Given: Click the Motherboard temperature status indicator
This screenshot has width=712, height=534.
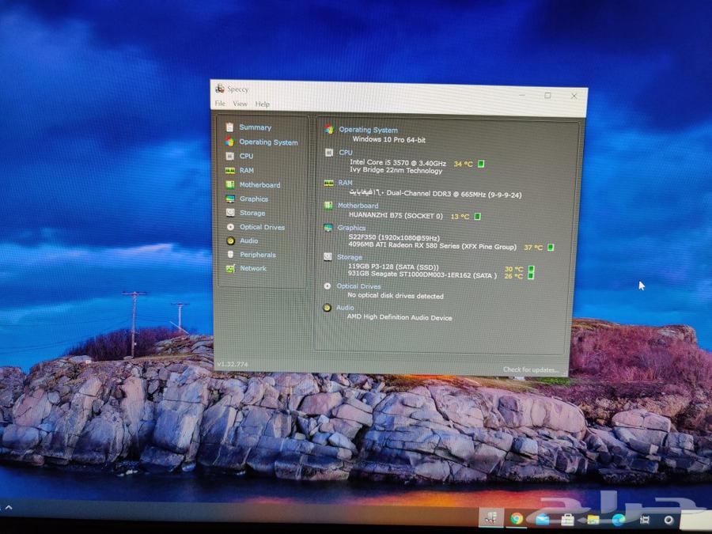Looking at the screenshot, I should tap(477, 216).
